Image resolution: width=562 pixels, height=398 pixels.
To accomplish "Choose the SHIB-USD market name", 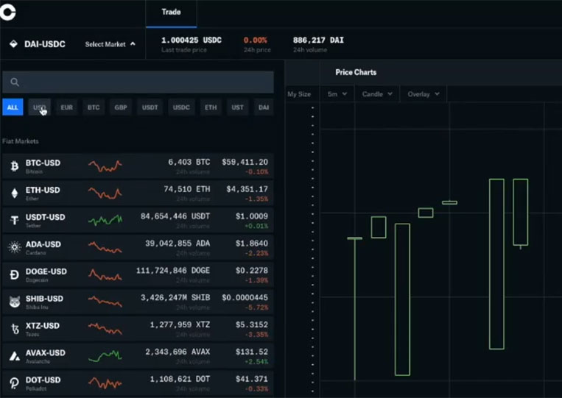I will tap(44, 299).
